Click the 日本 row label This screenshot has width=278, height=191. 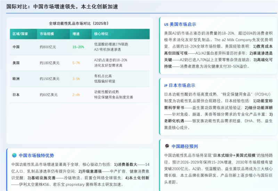point(16,95)
